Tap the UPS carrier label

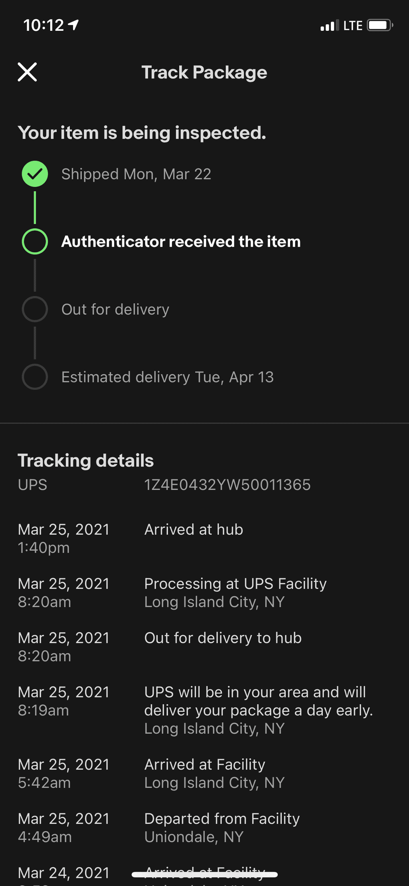(32, 485)
